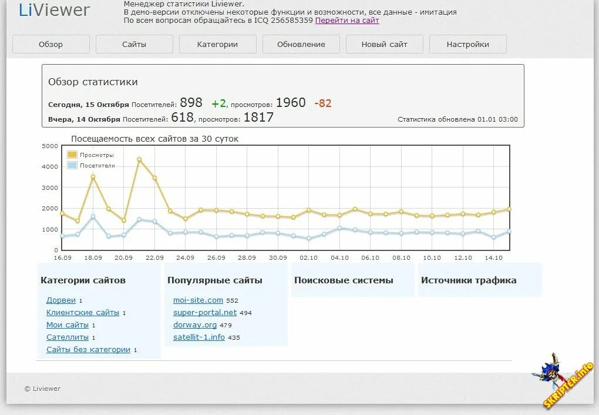The image size is (599, 415).
Task: Click the LiViewer logo
Action: click(54, 9)
